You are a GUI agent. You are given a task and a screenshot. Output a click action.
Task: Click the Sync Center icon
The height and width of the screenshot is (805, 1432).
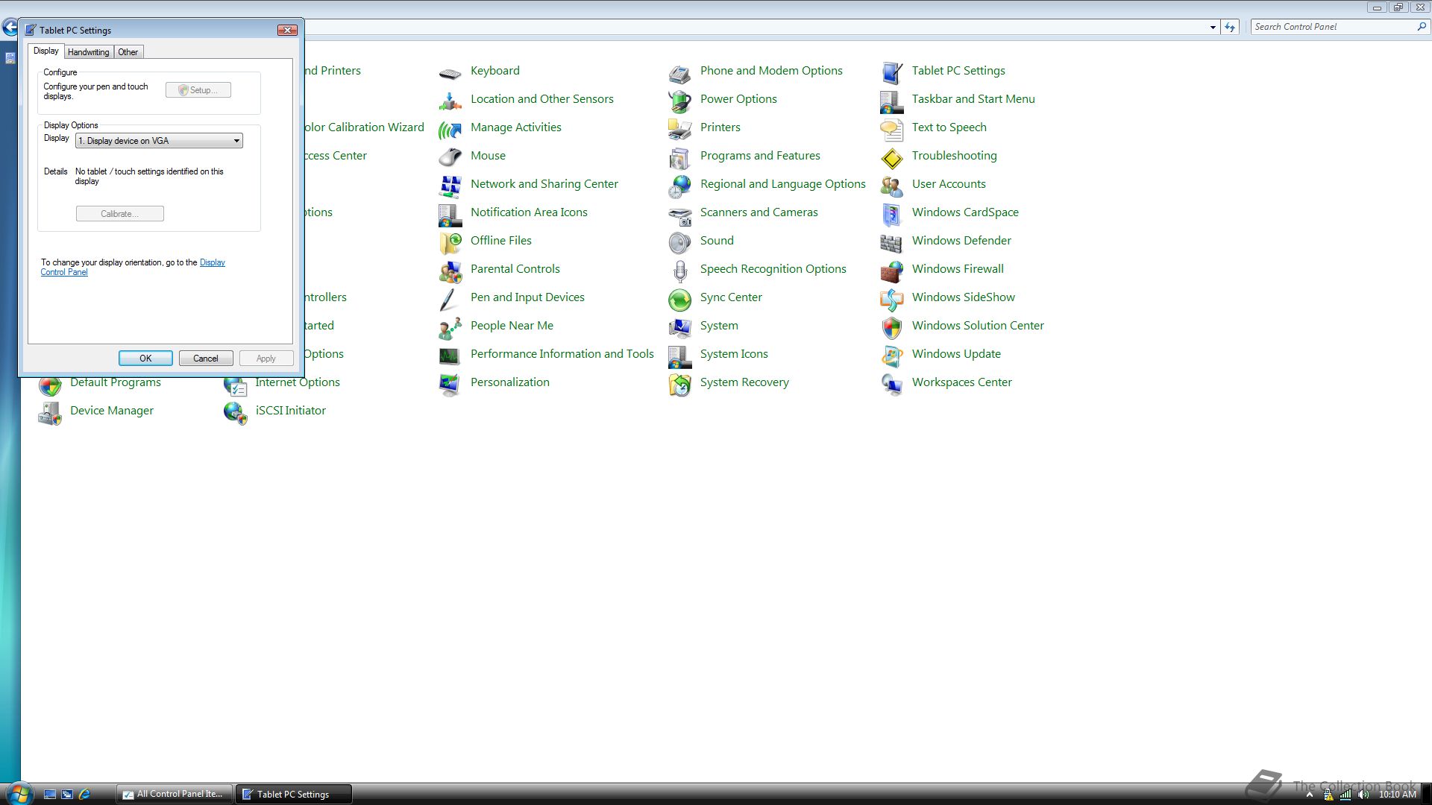pyautogui.click(x=679, y=299)
